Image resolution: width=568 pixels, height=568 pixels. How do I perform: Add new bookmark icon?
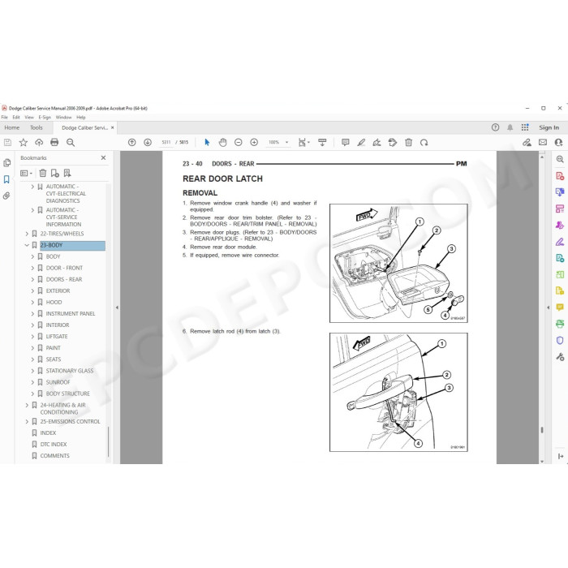(x=54, y=173)
